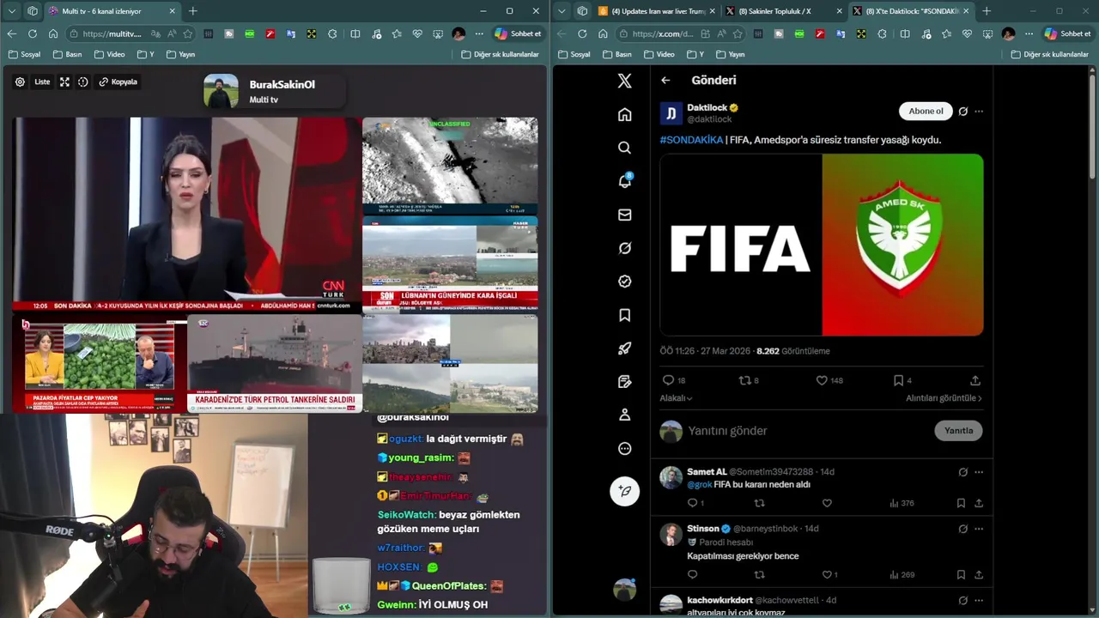Open profile person icon in X sidebar
1099x618 pixels.
[624, 415]
